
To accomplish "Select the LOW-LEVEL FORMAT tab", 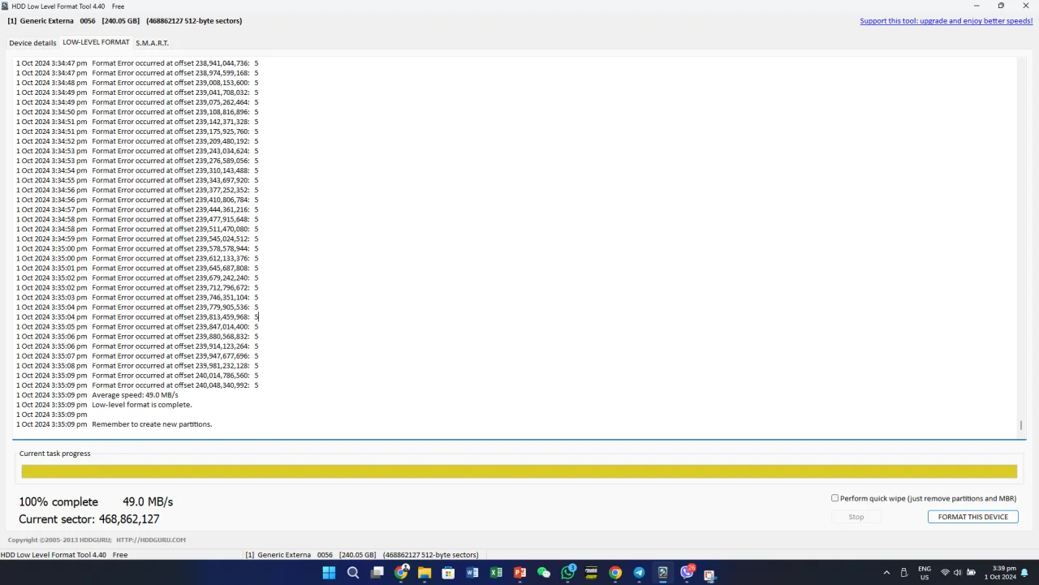I will click(96, 42).
